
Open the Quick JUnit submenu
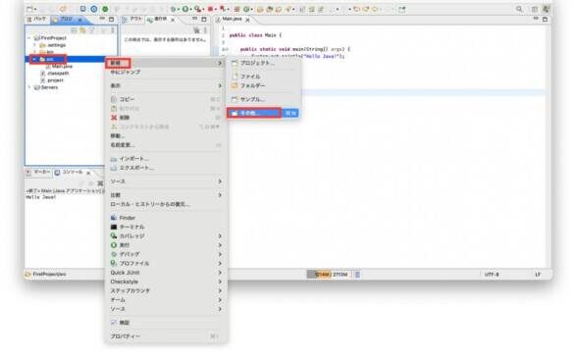coord(166,273)
